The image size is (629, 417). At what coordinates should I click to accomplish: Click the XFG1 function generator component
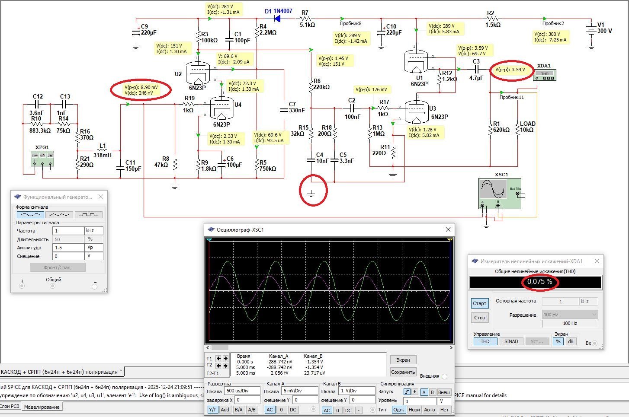[42, 157]
